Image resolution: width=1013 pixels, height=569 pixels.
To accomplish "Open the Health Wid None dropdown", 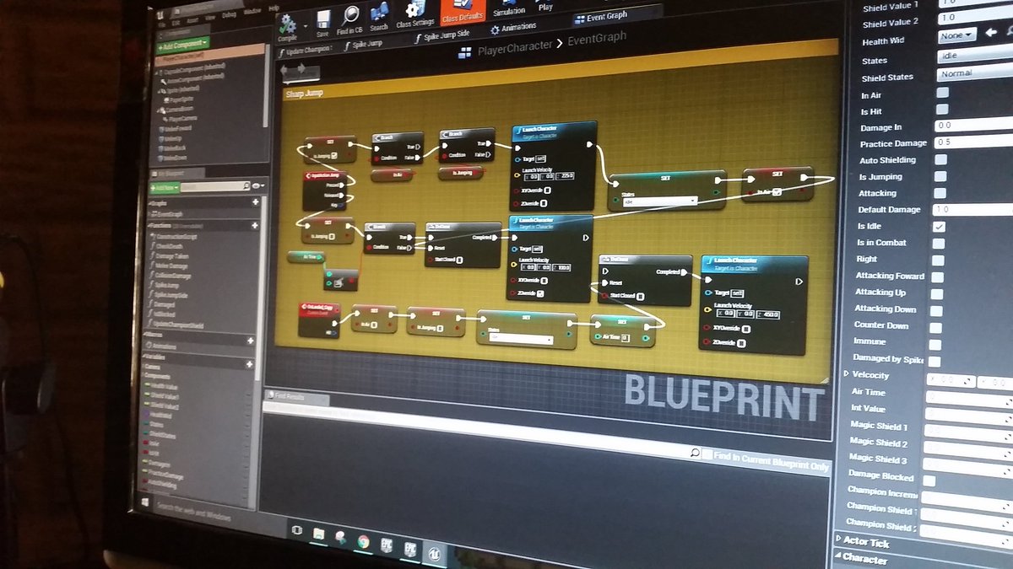I will (958, 35).
